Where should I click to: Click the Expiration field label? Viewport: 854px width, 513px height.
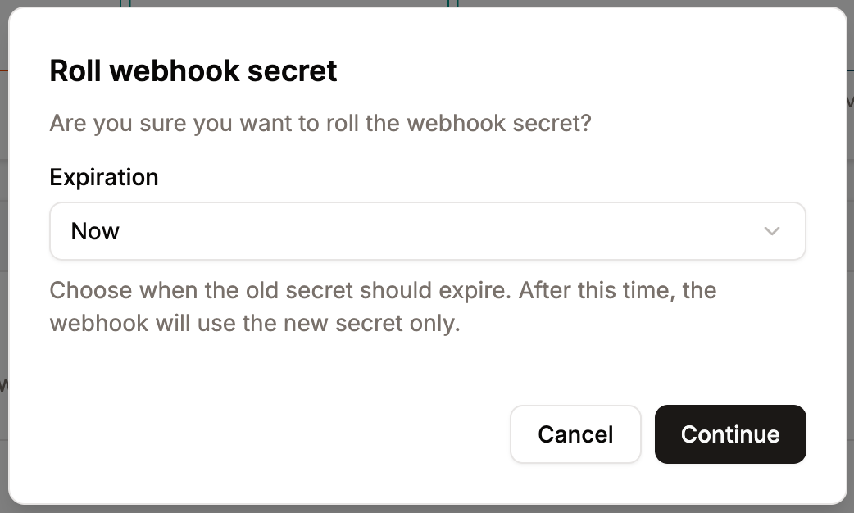tap(104, 177)
